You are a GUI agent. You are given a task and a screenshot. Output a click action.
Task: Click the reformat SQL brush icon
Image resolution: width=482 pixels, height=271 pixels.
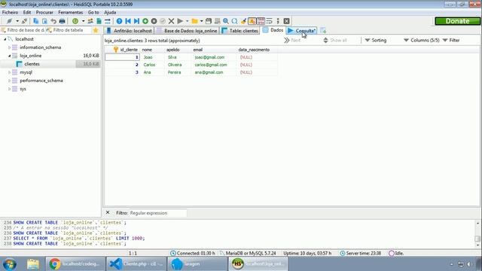(x=243, y=21)
